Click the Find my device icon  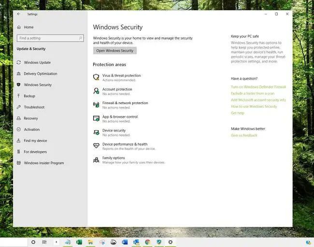click(19, 140)
